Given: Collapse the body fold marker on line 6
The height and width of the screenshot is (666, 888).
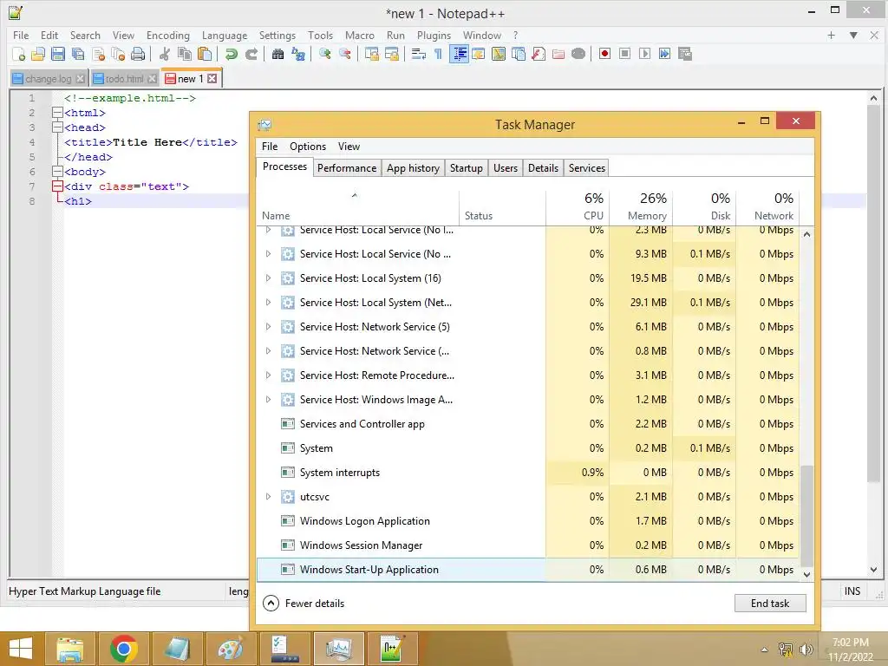Looking at the screenshot, I should (x=57, y=172).
